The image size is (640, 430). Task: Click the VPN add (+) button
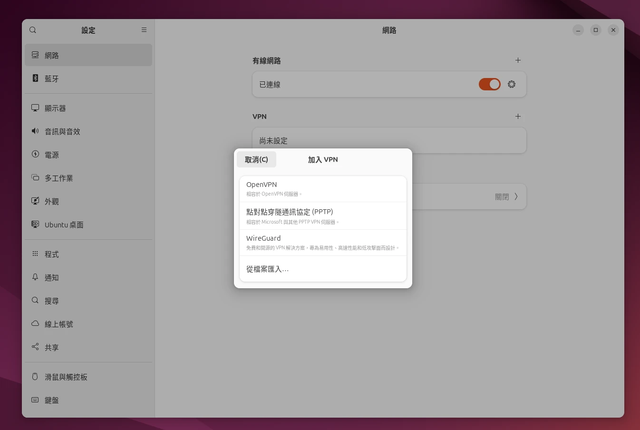click(518, 116)
